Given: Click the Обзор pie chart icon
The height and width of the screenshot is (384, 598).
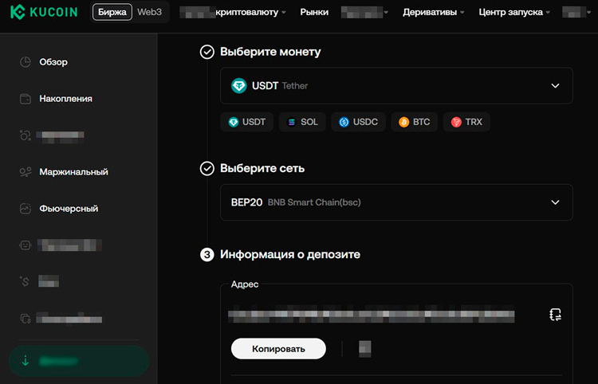Looking at the screenshot, I should (26, 62).
